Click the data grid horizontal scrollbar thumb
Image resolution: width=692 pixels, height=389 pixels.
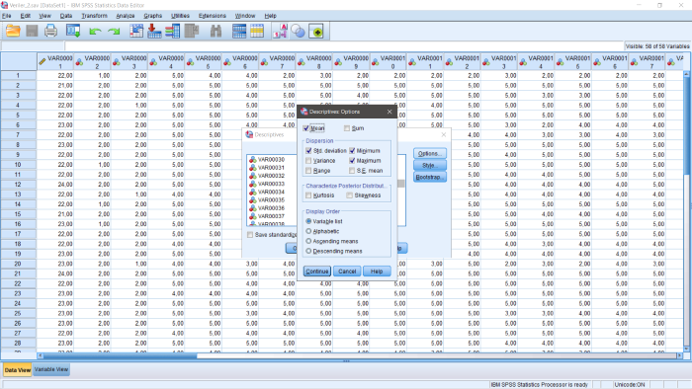(120, 355)
